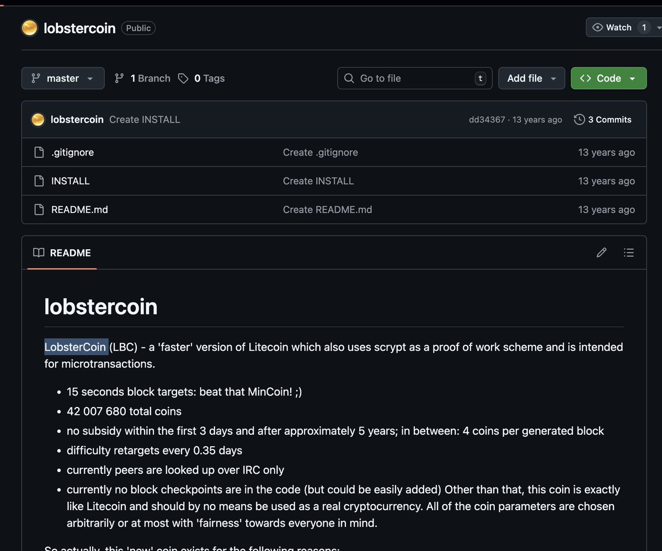The image size is (662, 551).
Task: Click the 'difficulty retargets every 0.35 days' bullet
Action: tap(154, 451)
